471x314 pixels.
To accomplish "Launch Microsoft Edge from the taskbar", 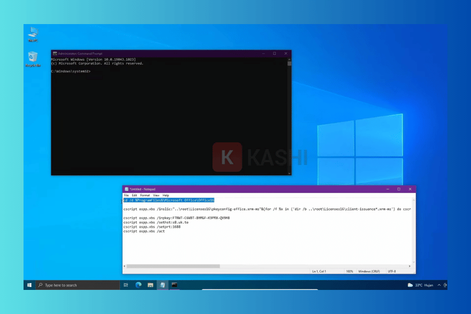I will click(x=139, y=285).
